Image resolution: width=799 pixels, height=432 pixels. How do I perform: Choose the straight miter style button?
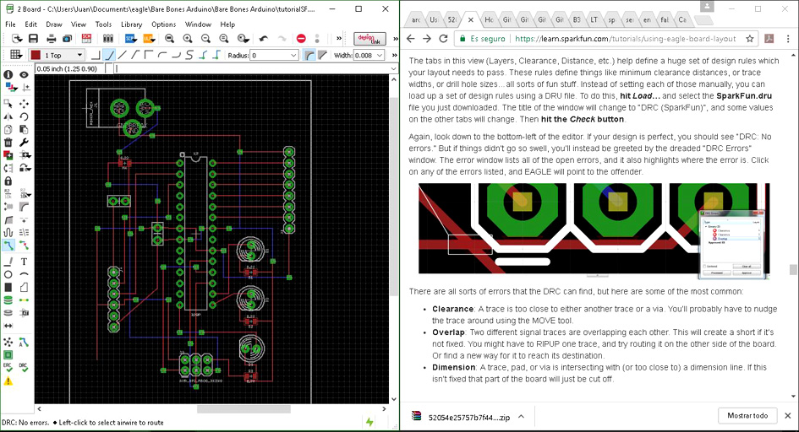pyautogui.click(x=322, y=55)
